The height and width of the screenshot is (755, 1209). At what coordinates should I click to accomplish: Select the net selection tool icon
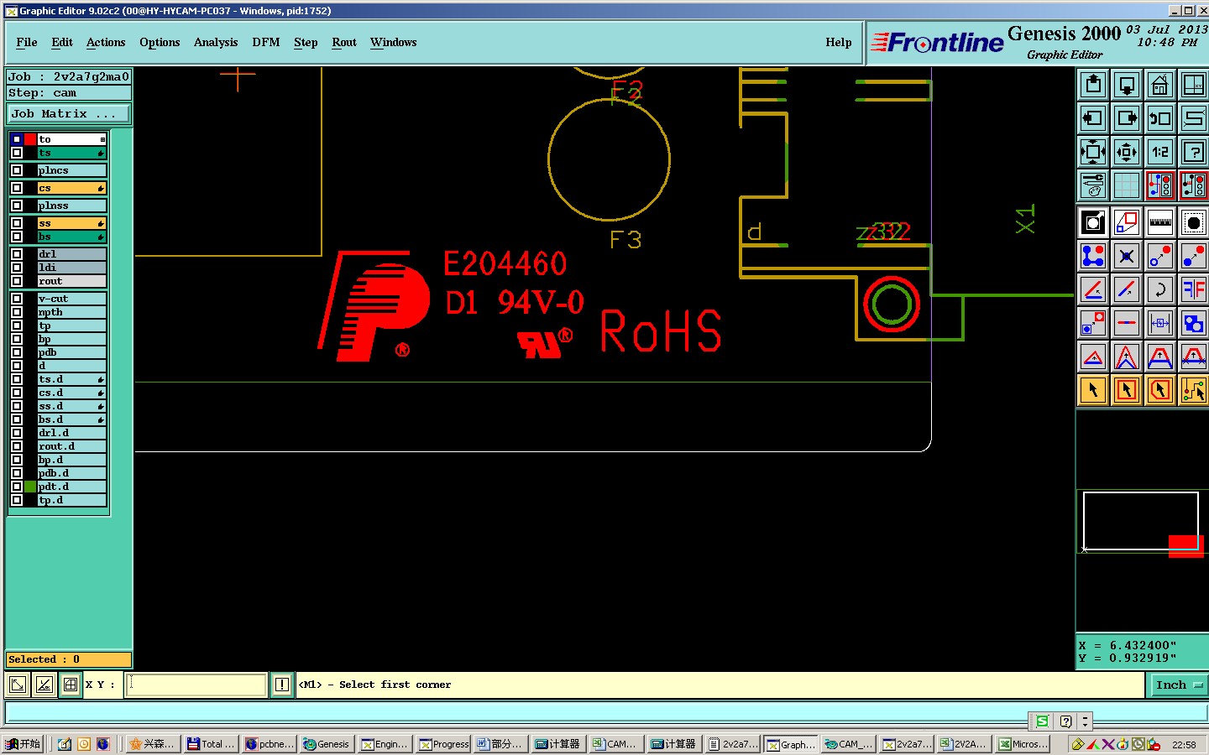[x=1194, y=390]
